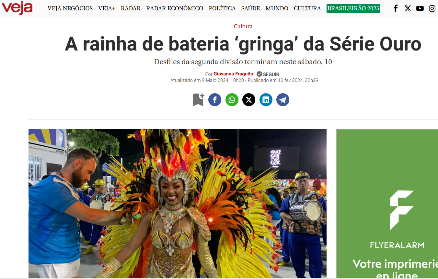The image size is (438, 279).
Task: Open the Cultura category link
Action: click(x=243, y=26)
